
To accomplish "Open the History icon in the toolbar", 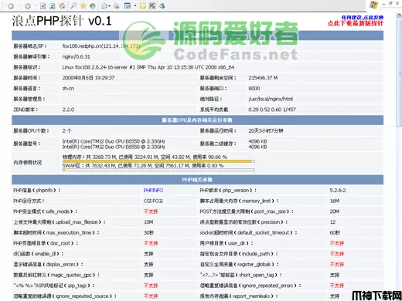I will 93,5.
